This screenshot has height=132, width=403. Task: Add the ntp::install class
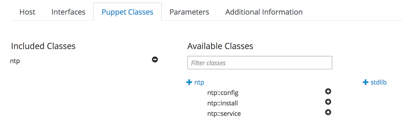(328, 102)
